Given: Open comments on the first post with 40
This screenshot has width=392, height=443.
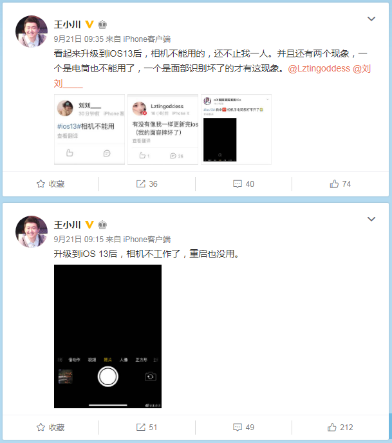Looking at the screenshot, I should 243,184.
